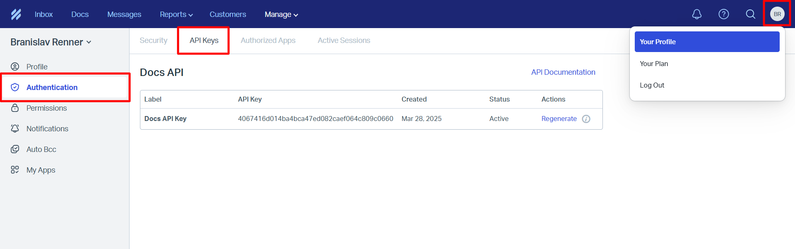
Task: Switch to the Authorized Apps tab
Action: tap(268, 40)
